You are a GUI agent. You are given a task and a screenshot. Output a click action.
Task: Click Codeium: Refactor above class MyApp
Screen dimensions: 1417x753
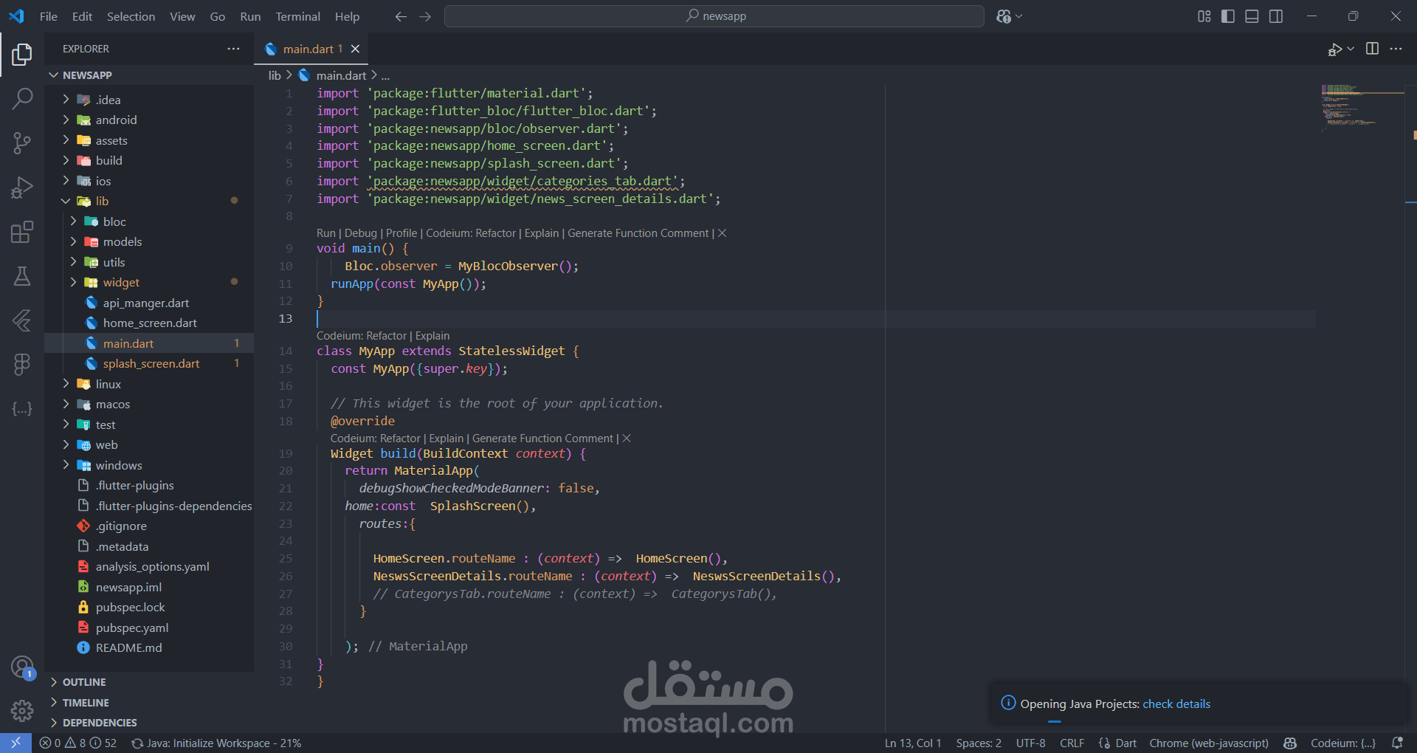[x=362, y=336]
